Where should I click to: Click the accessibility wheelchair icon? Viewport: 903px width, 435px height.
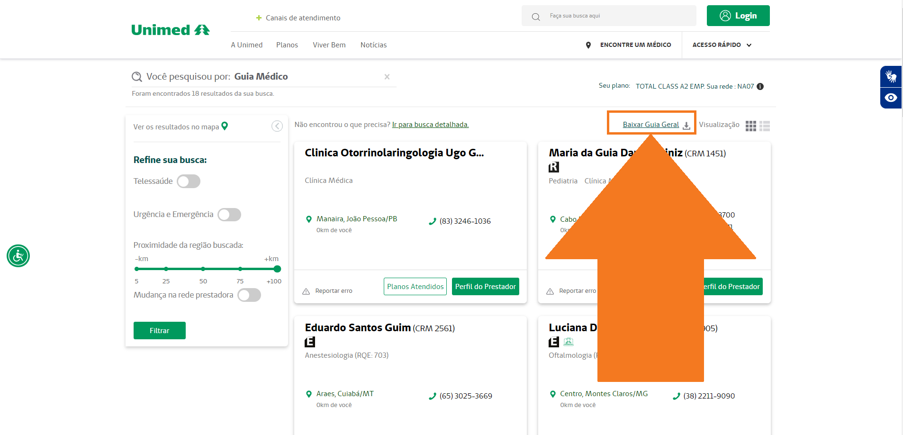coord(18,256)
